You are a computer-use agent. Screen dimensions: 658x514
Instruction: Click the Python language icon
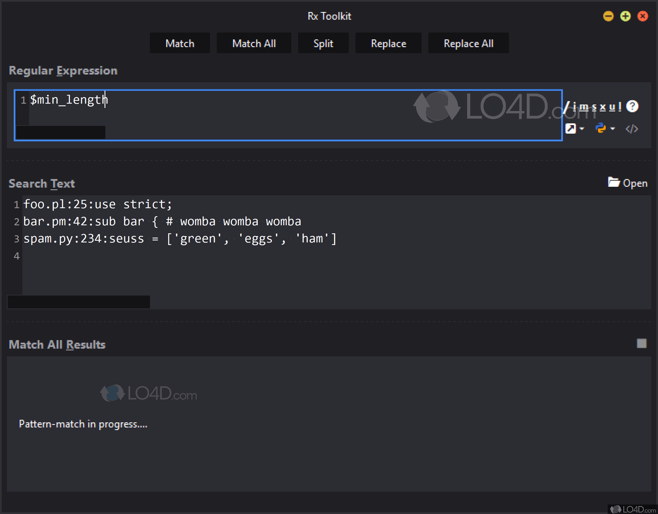[600, 128]
